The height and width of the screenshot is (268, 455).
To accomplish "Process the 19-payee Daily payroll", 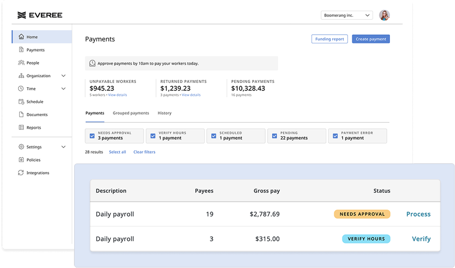I will point(418,214).
